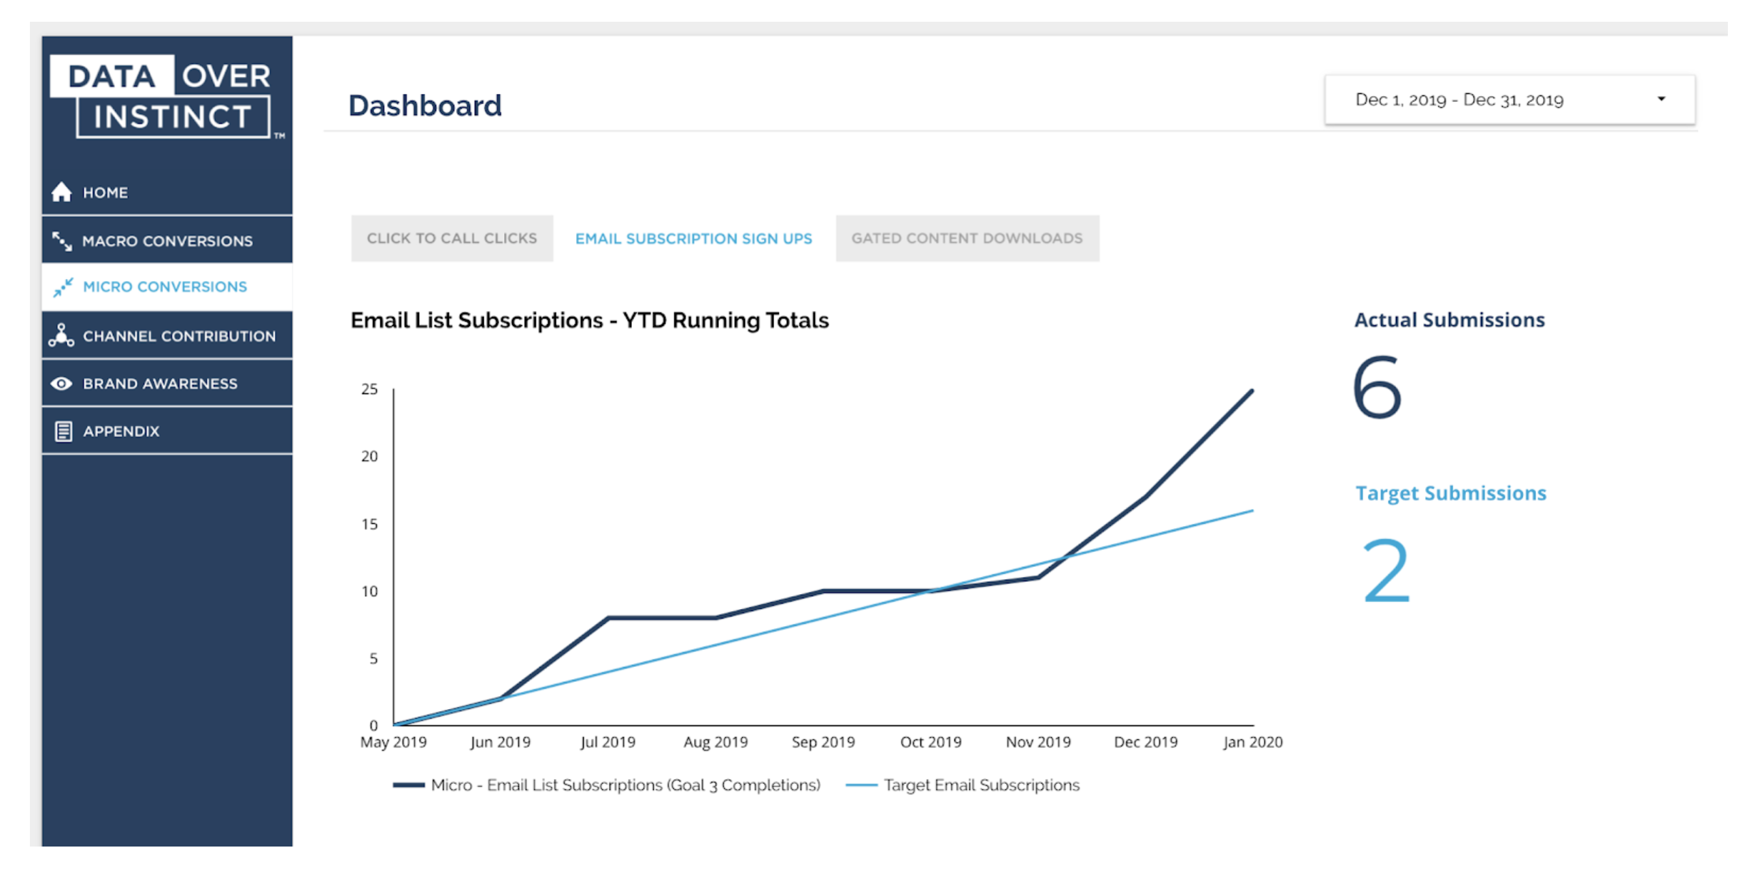Select the Email Subscription Sign Ups tab
1751x886 pixels.
click(x=690, y=237)
